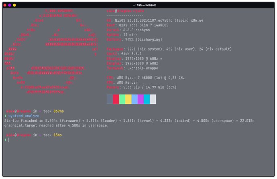Click the "took 869ms" prompt text
Screen dimensions: 277x179
click(x=53, y=111)
